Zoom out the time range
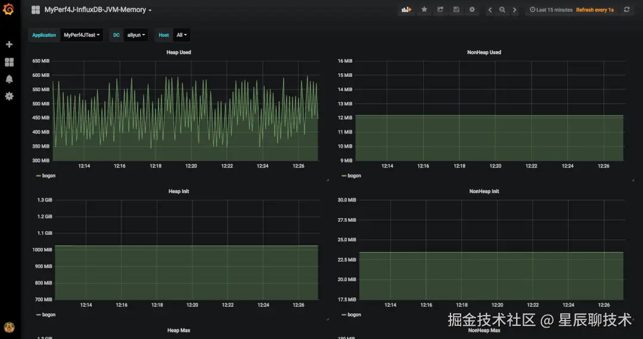Screen dimensions: 643x339 click(502, 10)
